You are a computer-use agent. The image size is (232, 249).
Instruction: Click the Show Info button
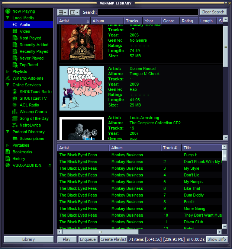[217, 239]
